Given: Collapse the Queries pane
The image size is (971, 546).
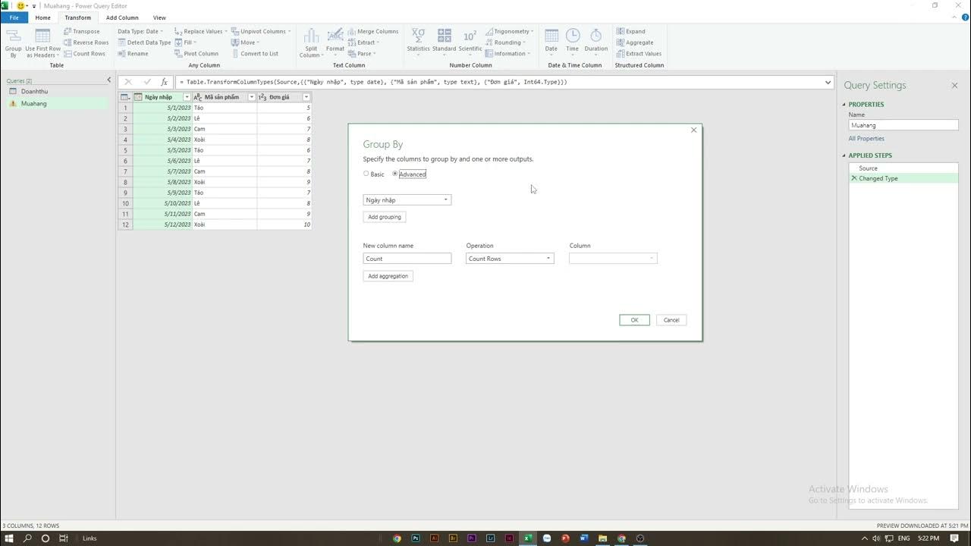Looking at the screenshot, I should click(108, 80).
